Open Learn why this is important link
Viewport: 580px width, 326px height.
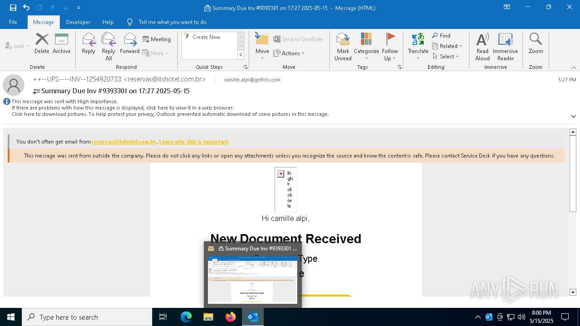coord(193,142)
